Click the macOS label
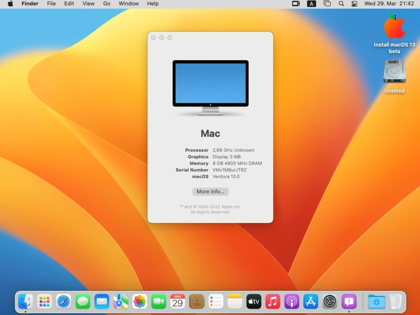The width and height of the screenshot is (420, 315). (x=200, y=176)
